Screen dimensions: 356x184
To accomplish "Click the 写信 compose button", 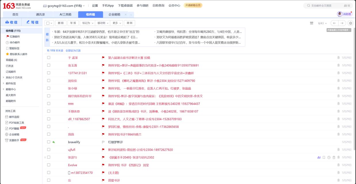I will (32, 23).
